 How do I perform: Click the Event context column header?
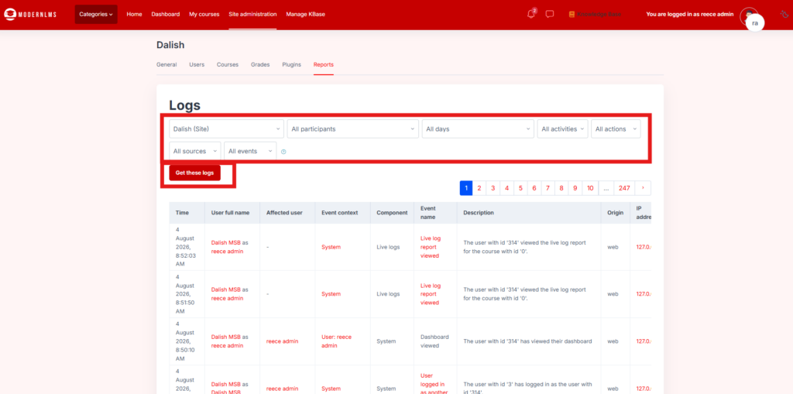pos(339,213)
